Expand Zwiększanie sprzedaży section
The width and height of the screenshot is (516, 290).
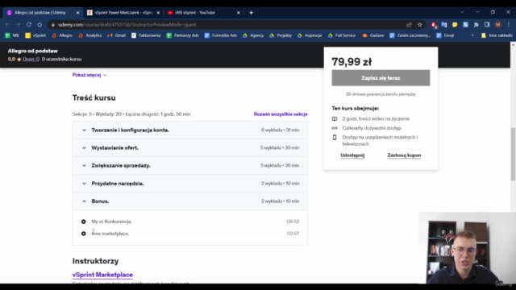click(x=190, y=166)
